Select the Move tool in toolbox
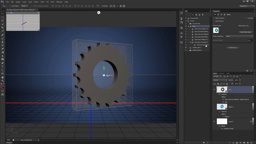256x144 pixels. point(2,14)
